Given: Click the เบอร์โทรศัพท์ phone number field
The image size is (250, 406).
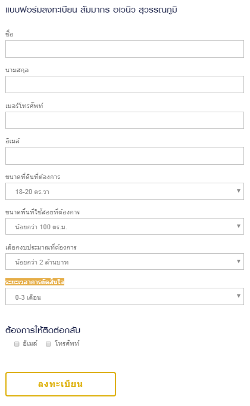Looking at the screenshot, I should 124,120.
